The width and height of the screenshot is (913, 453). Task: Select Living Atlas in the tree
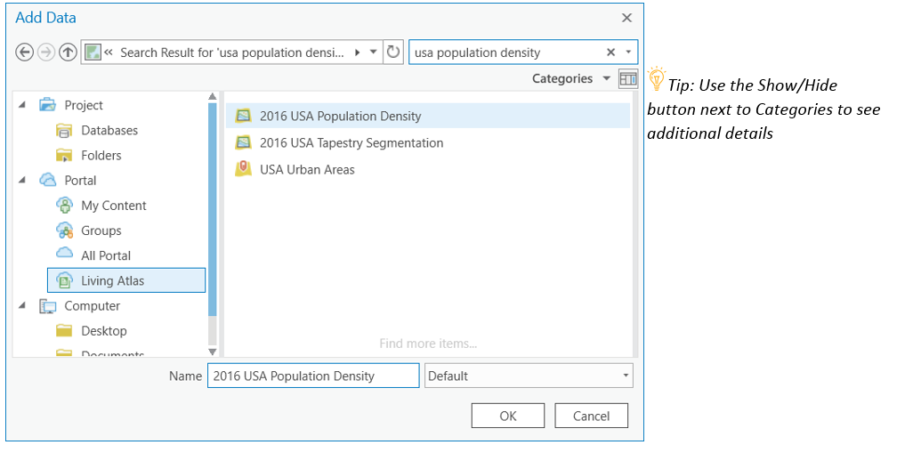click(126, 280)
